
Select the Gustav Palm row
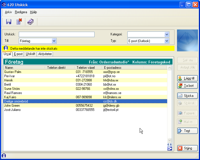click(x=85, y=72)
